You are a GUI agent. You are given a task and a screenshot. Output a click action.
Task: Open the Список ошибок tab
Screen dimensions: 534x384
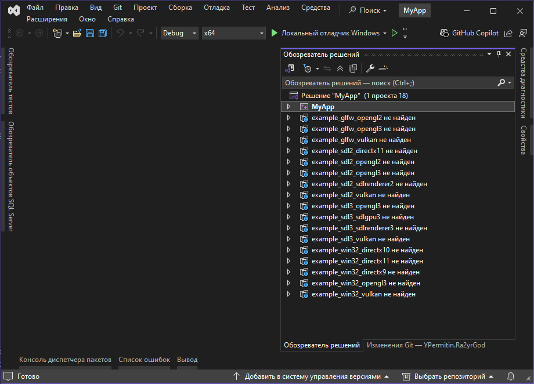tap(144, 360)
